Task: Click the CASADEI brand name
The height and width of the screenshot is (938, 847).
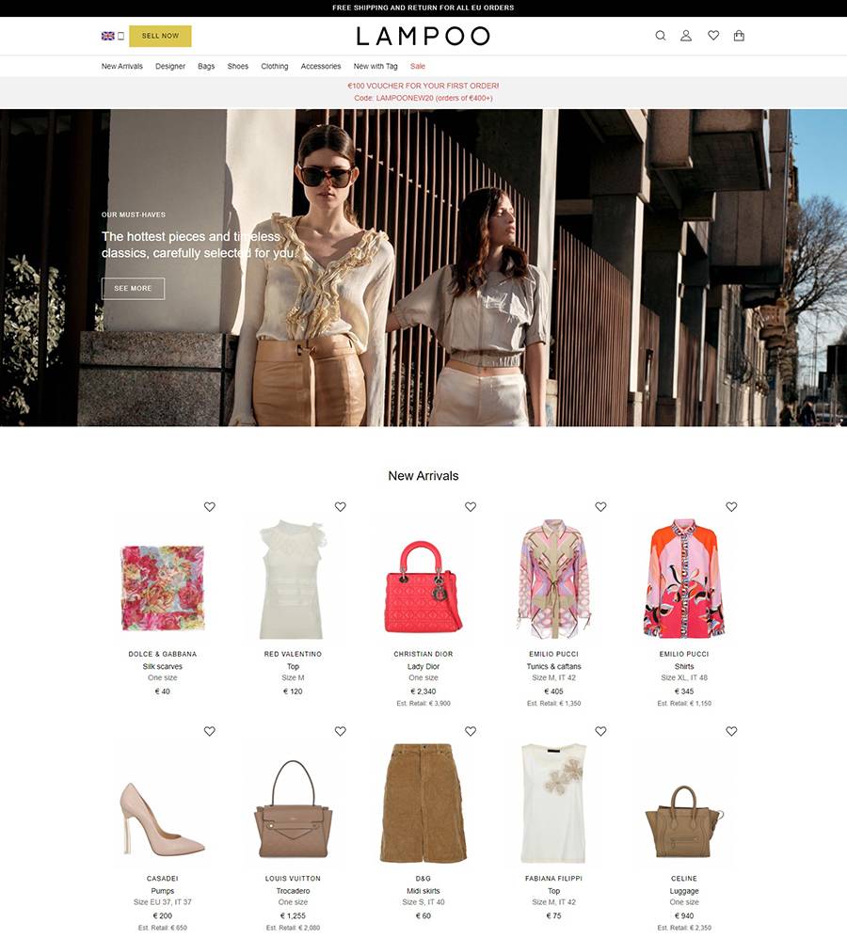Action: point(163,878)
